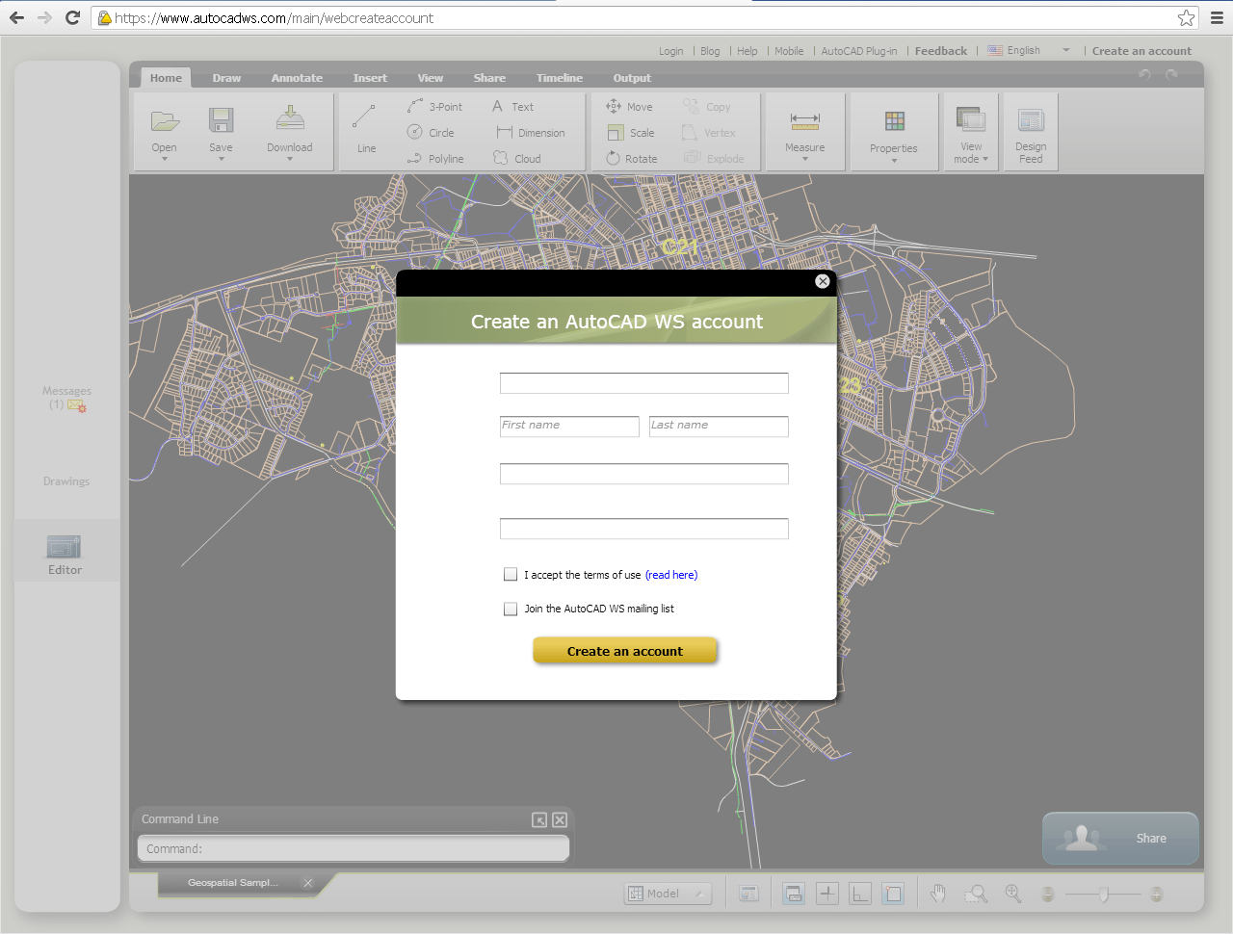
Task: Switch to the View tab
Action: (x=431, y=78)
